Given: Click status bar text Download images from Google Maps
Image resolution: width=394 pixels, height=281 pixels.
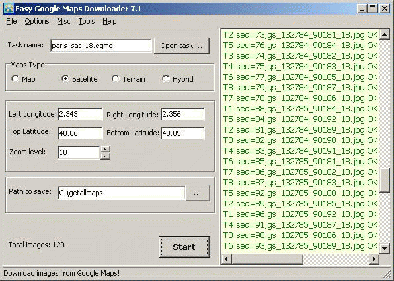Looking at the screenshot, I should (61, 273).
